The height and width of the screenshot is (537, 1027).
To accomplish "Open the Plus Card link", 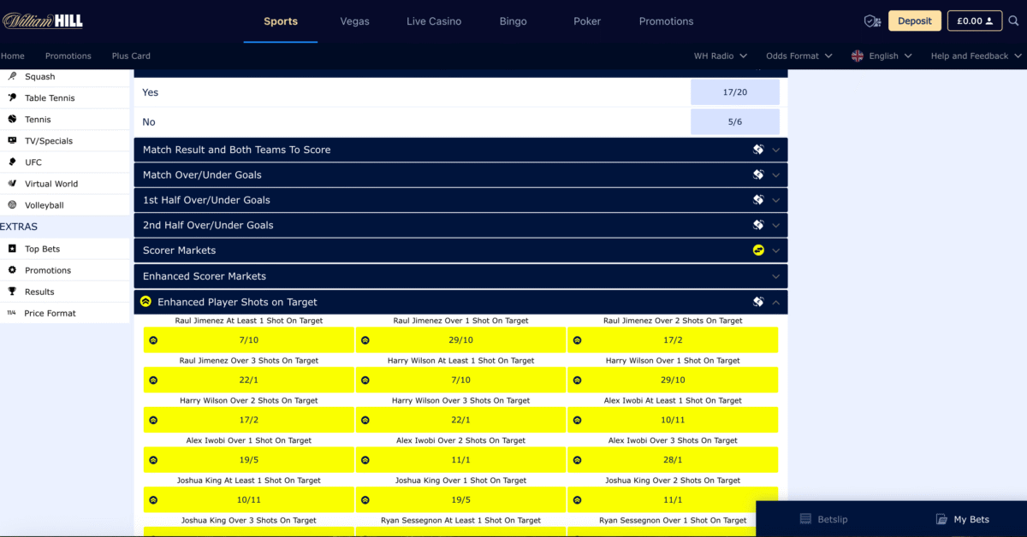I will [131, 56].
